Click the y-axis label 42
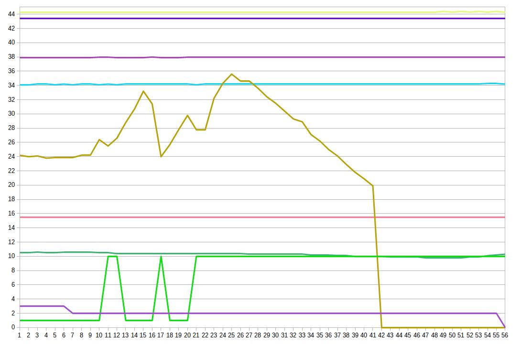 (x=11, y=28)
